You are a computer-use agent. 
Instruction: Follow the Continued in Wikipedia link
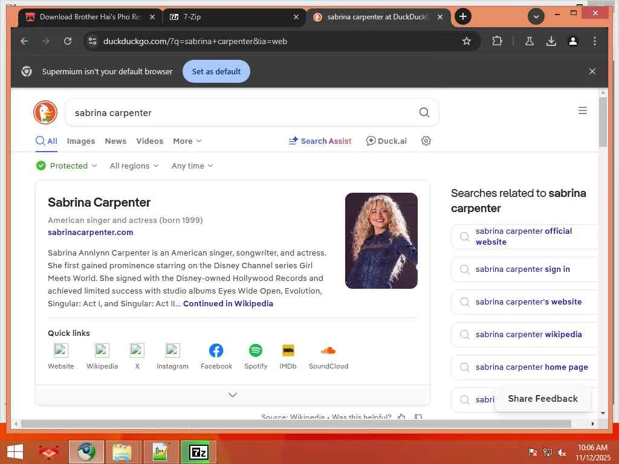click(228, 303)
